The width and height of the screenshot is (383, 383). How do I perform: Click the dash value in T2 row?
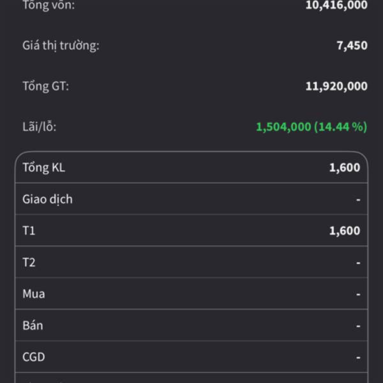point(358,263)
